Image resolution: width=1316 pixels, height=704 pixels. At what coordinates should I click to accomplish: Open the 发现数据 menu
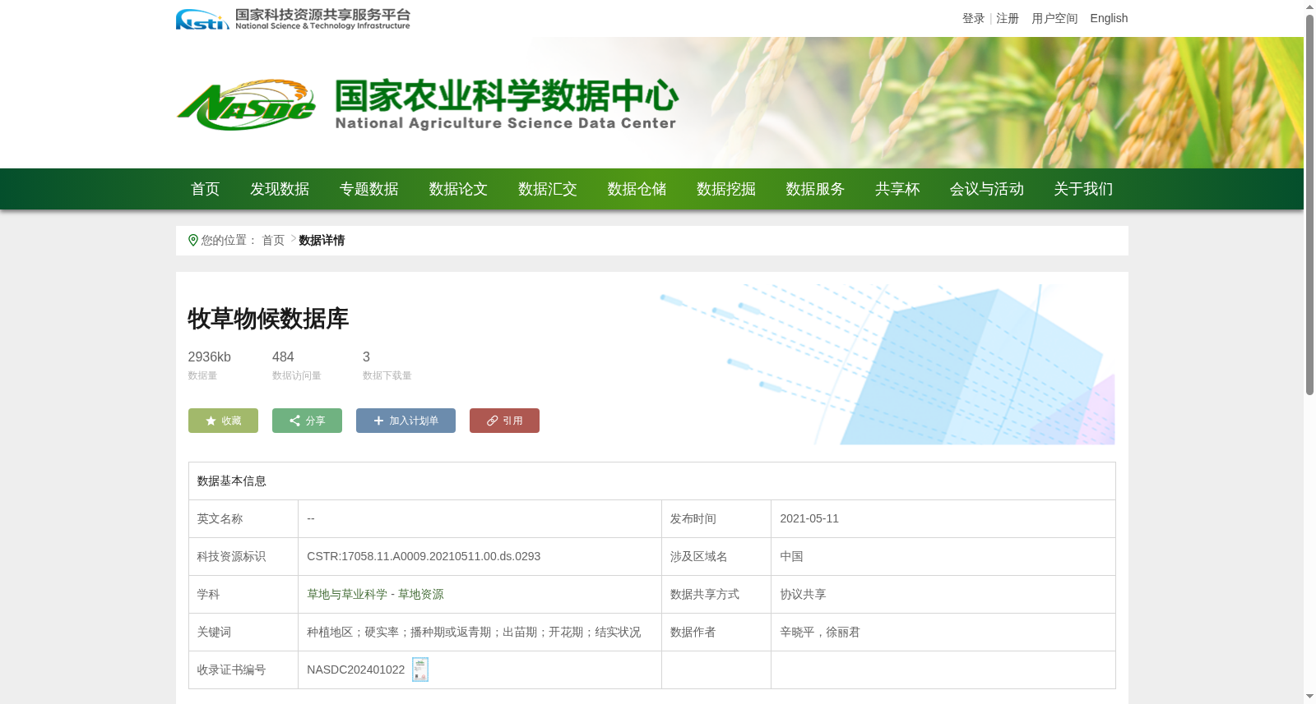[280, 189]
